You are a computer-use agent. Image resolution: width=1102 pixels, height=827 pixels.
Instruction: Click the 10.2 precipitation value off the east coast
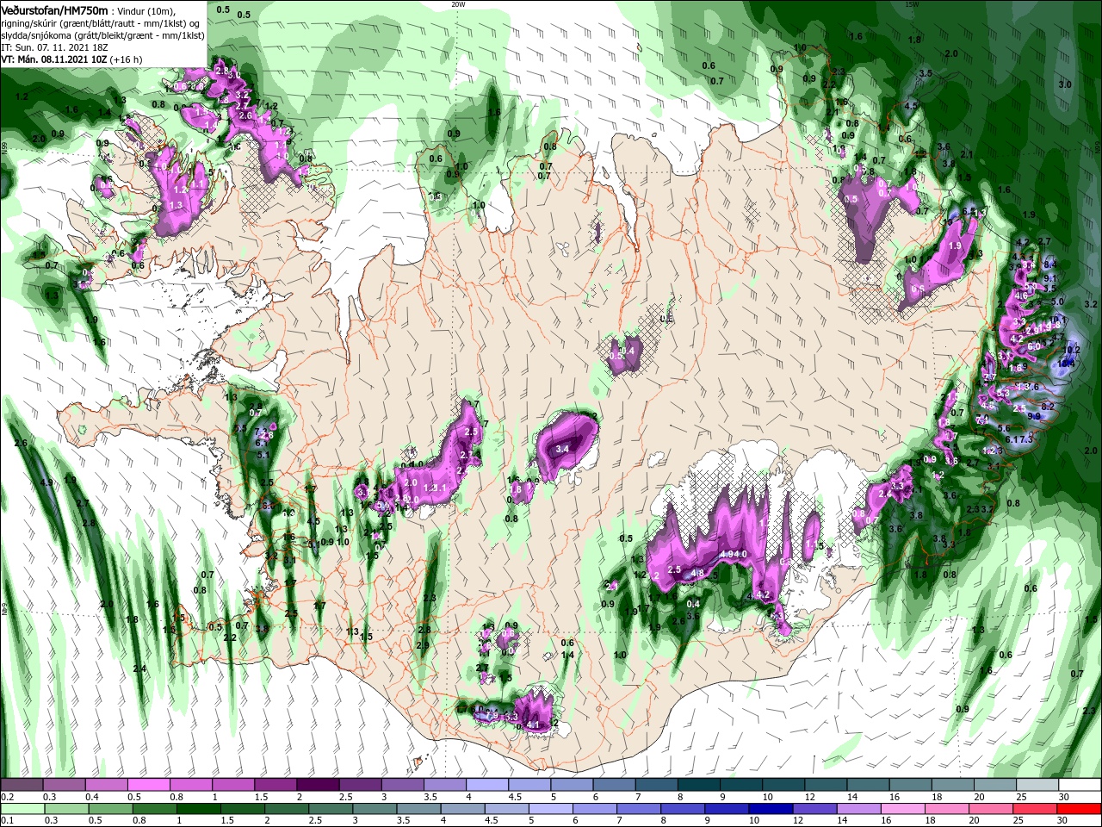[x=1072, y=350]
